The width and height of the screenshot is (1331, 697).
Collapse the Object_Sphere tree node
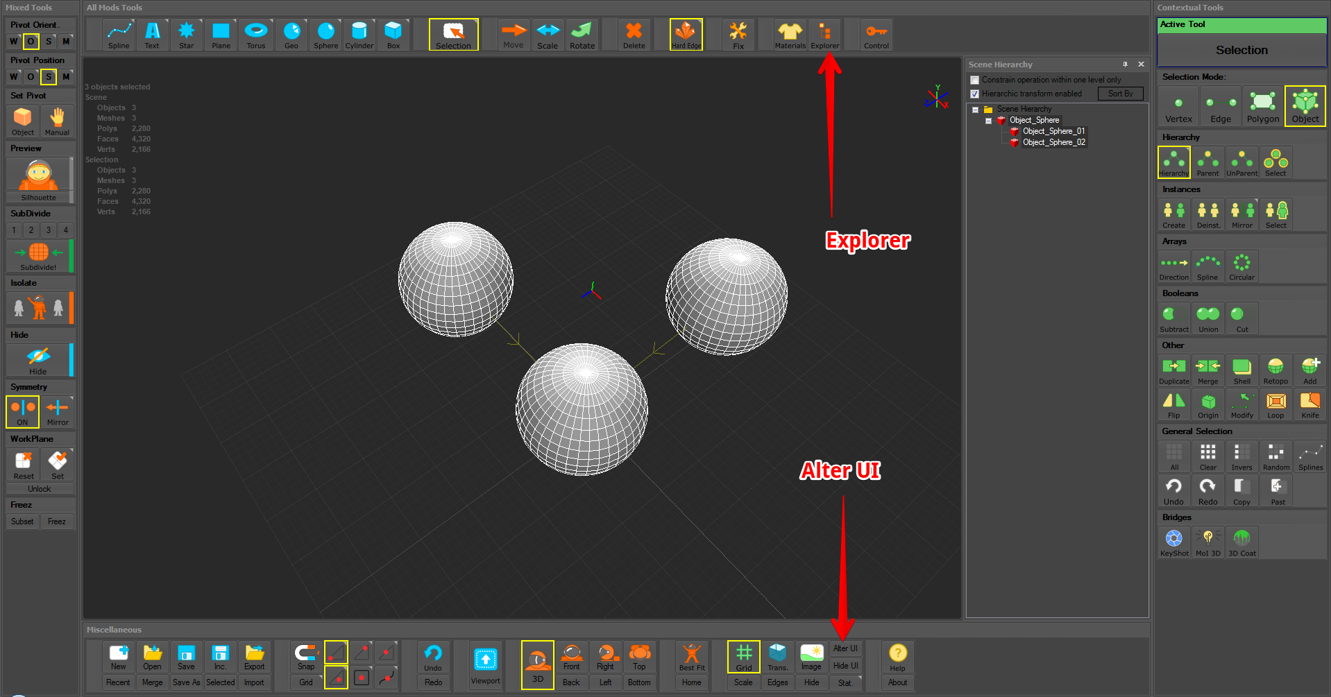pyautogui.click(x=988, y=121)
